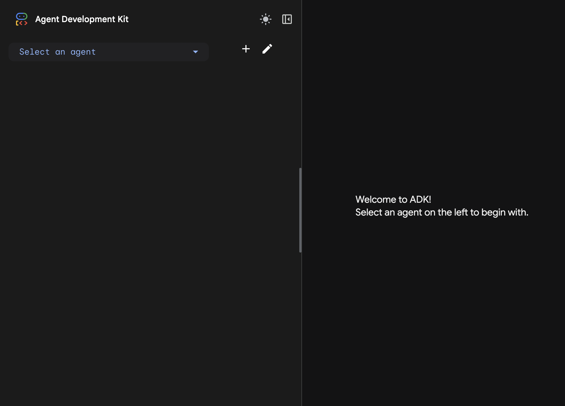Click the 'Welcome to ADK!' message
This screenshot has height=406, width=565.
[393, 200]
